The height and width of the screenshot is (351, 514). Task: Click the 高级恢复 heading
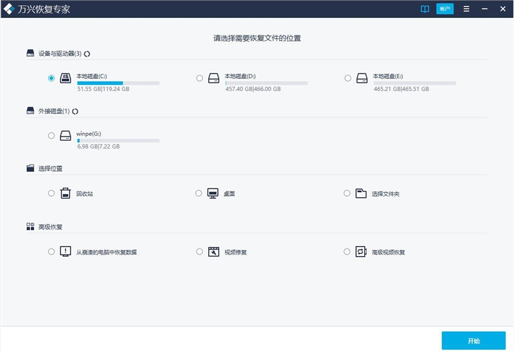click(50, 227)
